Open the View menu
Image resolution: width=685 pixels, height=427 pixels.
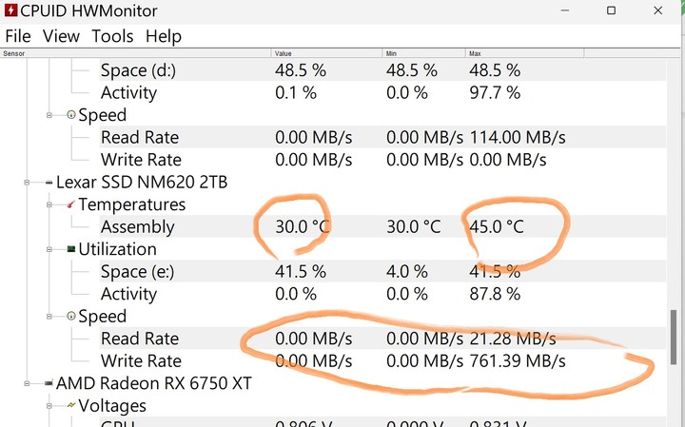coord(61,36)
